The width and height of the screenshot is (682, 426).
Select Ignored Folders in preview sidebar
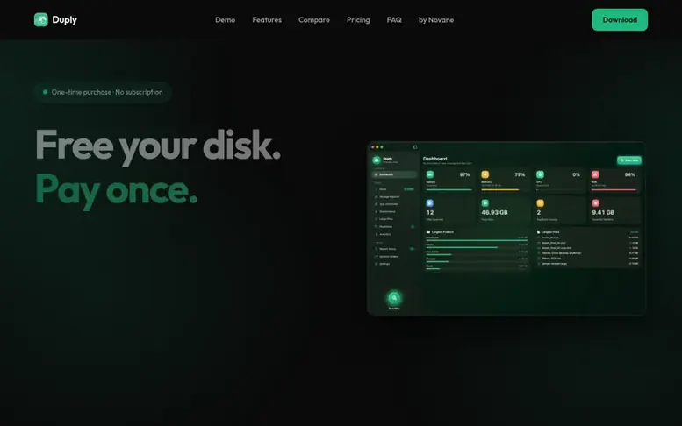click(x=394, y=257)
